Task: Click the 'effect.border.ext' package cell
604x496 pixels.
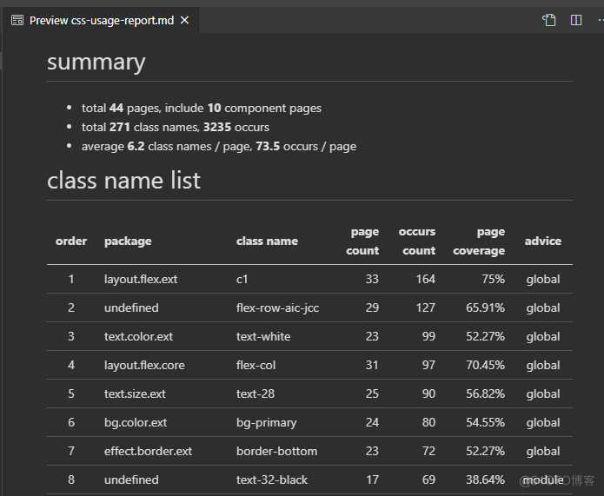Action: [x=148, y=452]
